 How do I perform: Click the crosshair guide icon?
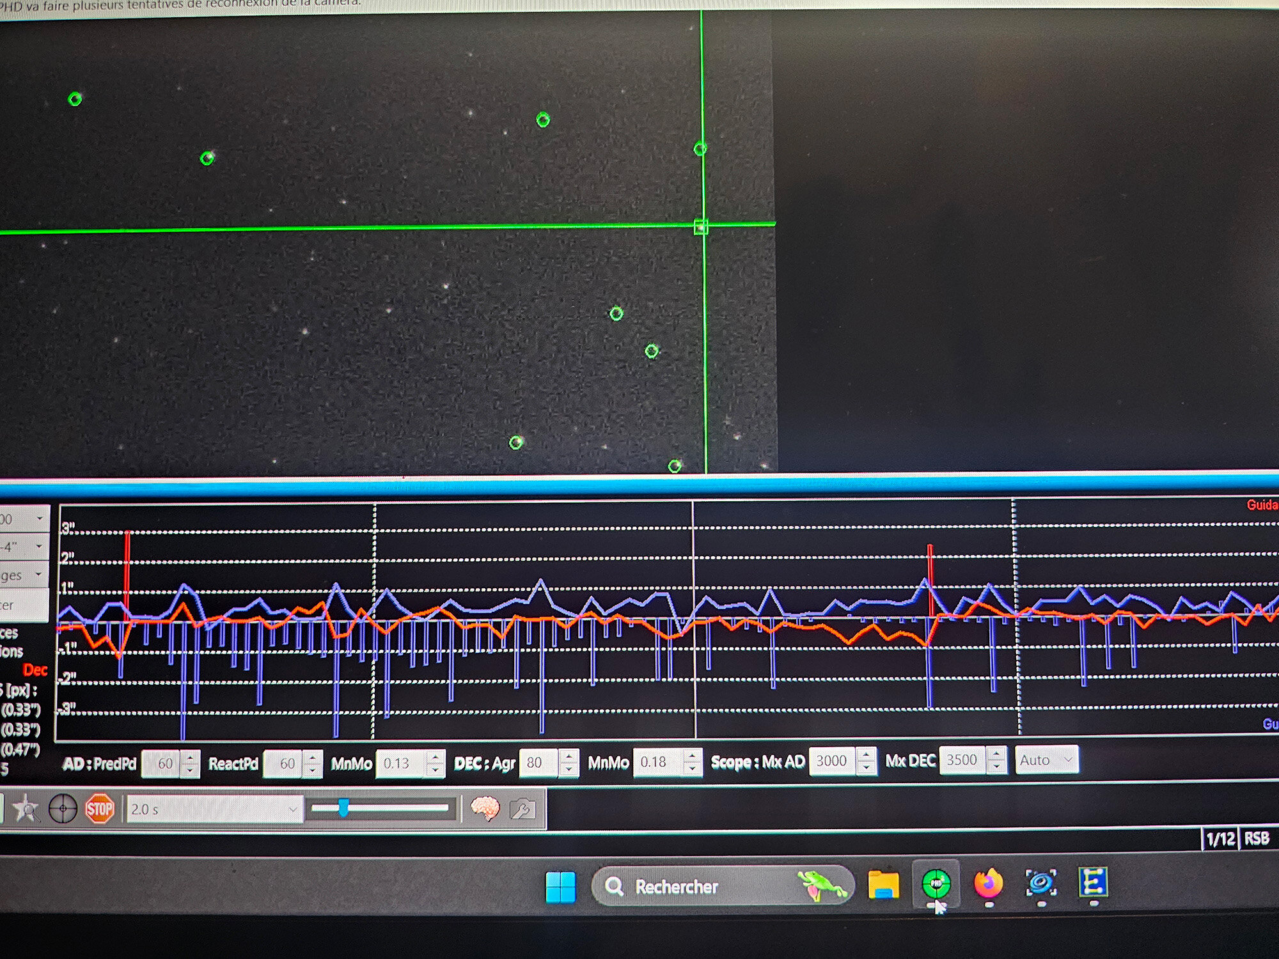tap(63, 809)
